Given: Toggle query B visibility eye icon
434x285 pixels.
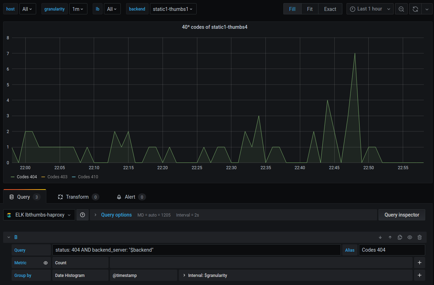Looking at the screenshot, I should pos(409,237).
